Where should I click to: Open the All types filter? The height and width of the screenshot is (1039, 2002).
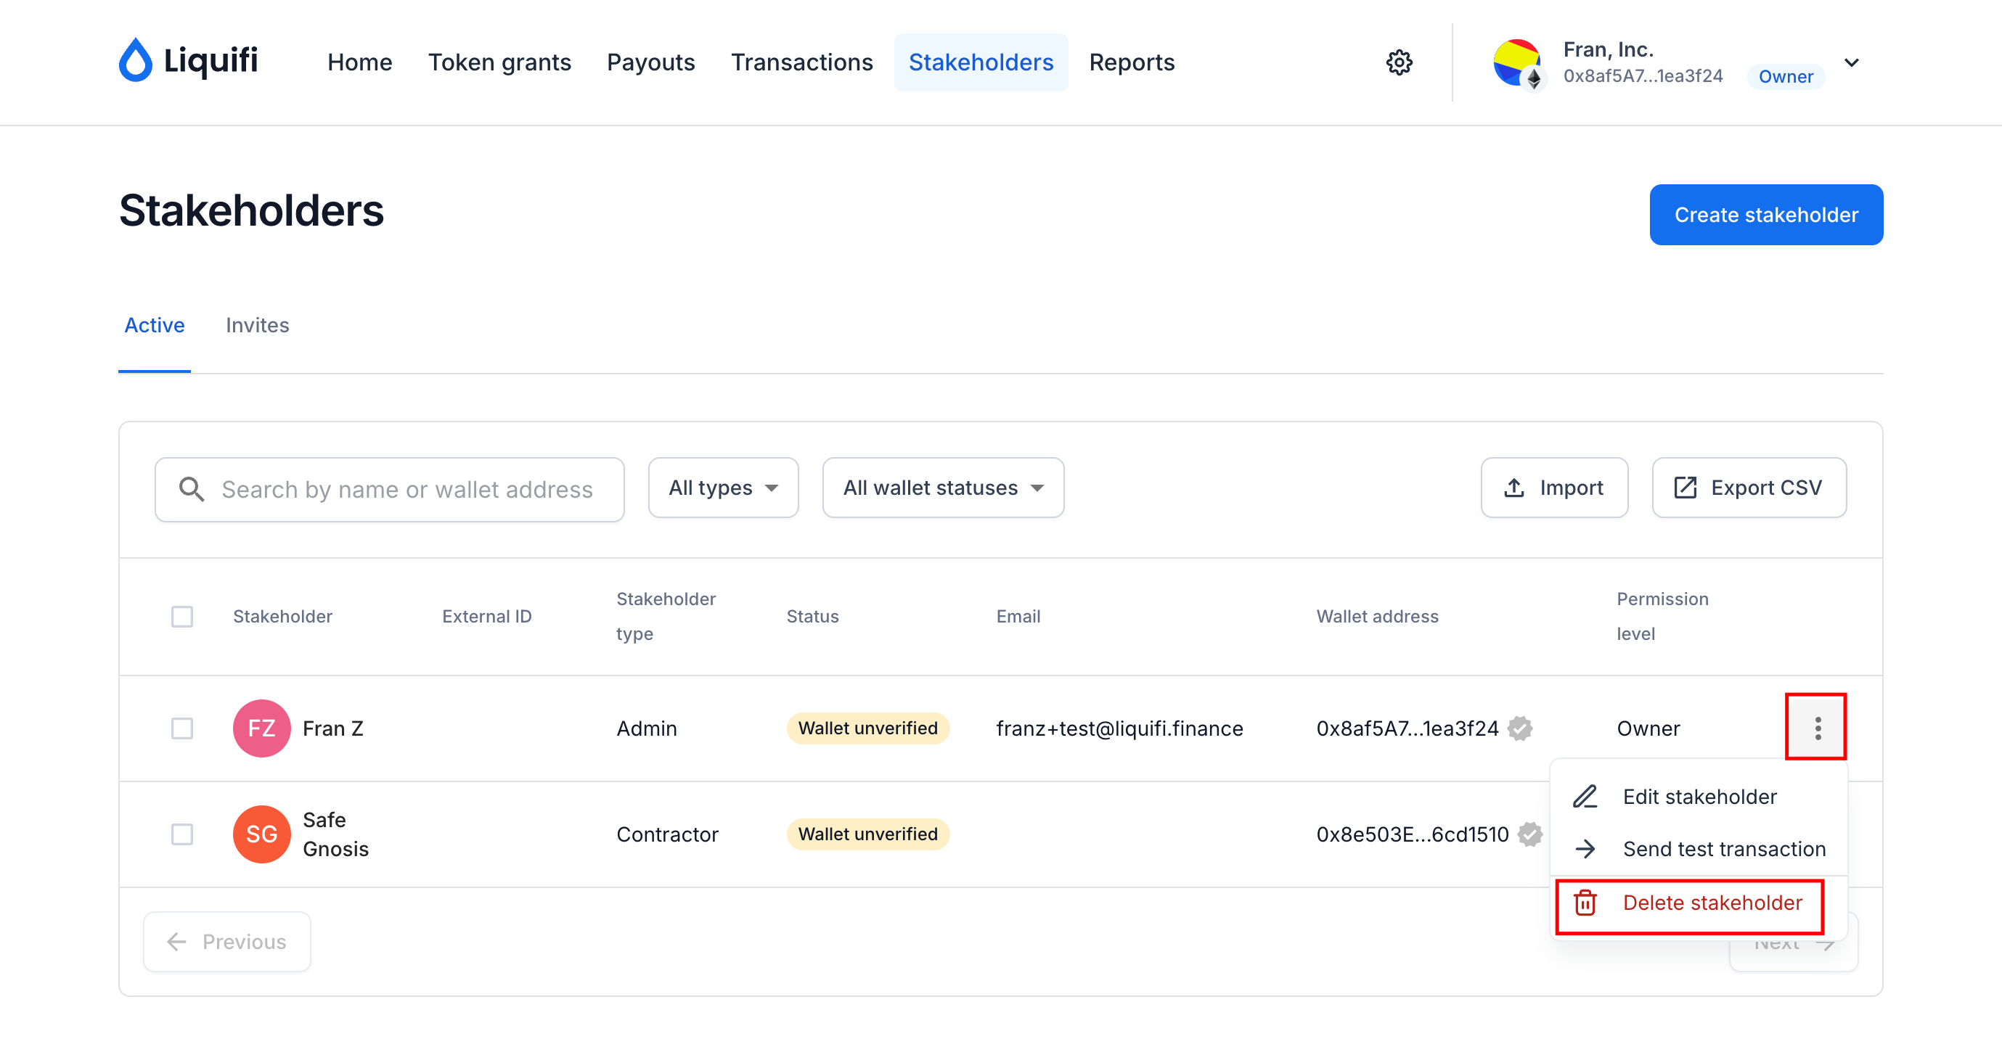(x=723, y=488)
